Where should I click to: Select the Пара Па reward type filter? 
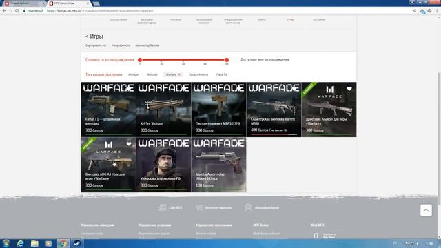[222, 74]
